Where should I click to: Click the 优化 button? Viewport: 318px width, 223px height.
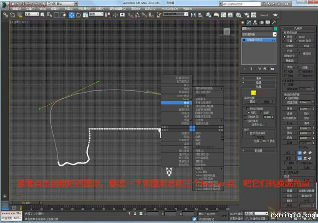(x=290, y=67)
